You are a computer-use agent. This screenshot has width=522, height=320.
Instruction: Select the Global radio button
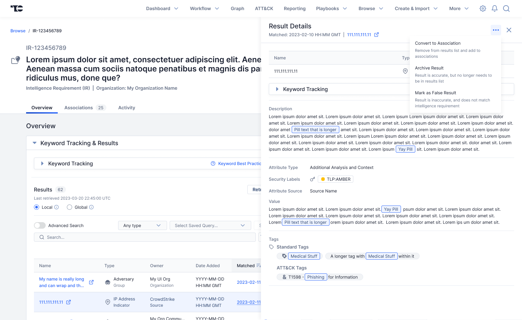[x=69, y=207]
